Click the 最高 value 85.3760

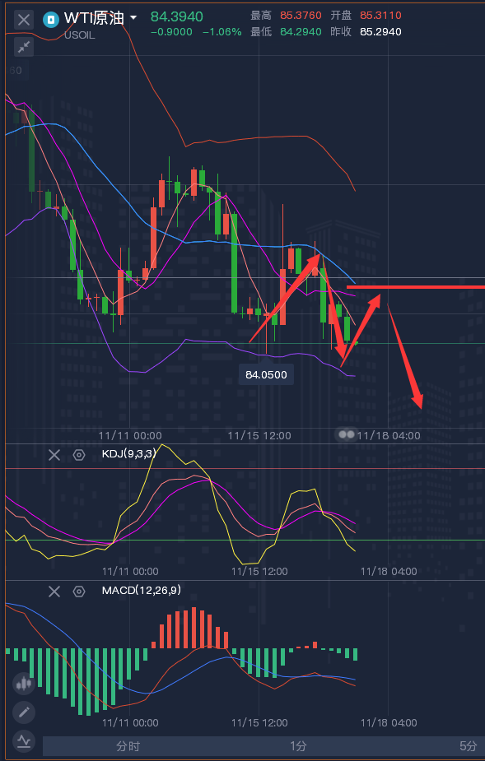pyautogui.click(x=301, y=16)
